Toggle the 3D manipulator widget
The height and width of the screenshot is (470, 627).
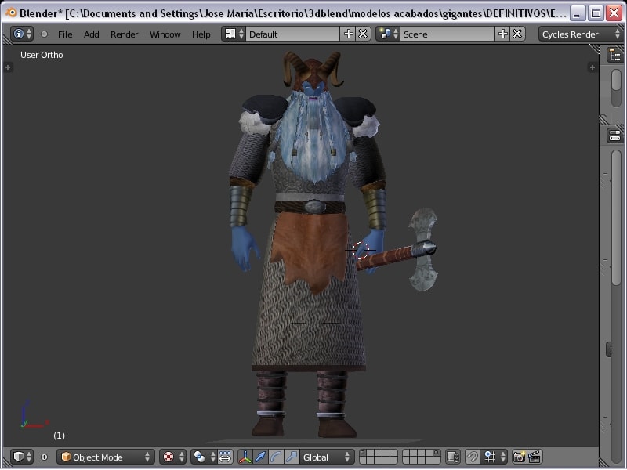[245, 457]
